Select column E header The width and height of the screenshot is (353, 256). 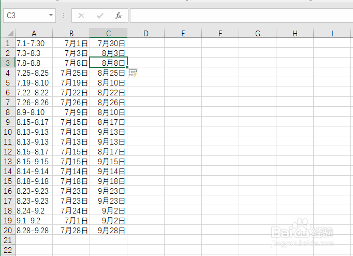pyautogui.click(x=183, y=33)
